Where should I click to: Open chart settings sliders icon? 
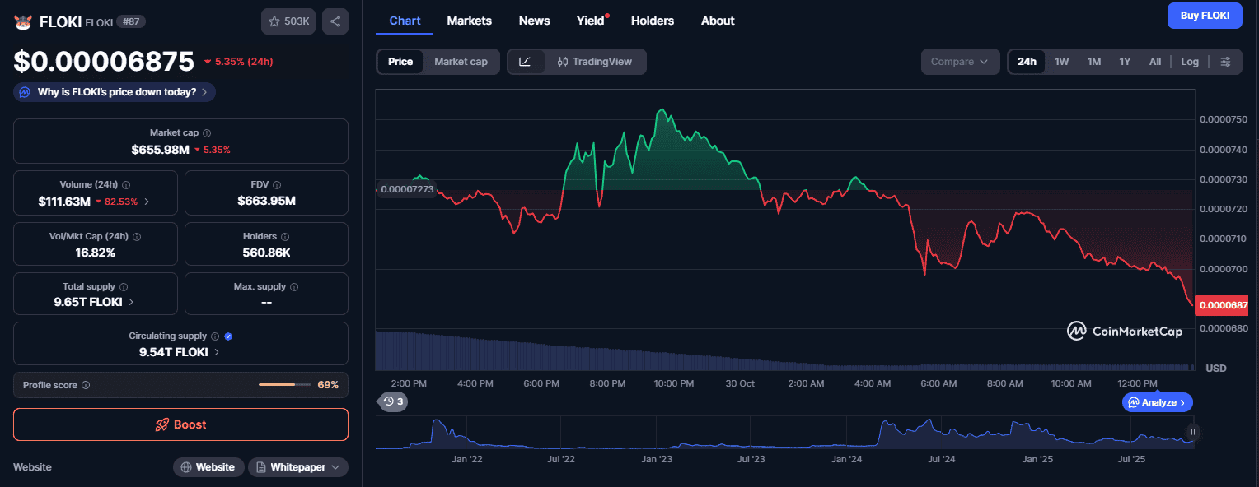point(1225,62)
